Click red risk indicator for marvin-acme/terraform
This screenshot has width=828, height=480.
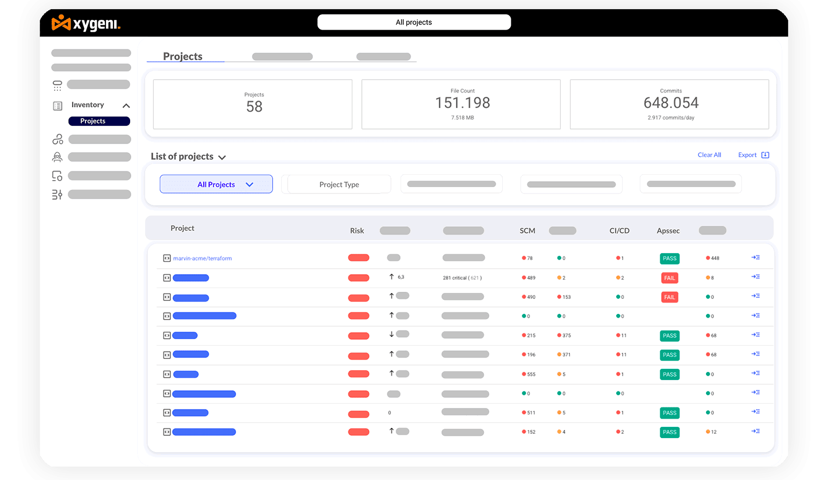pyautogui.click(x=359, y=258)
